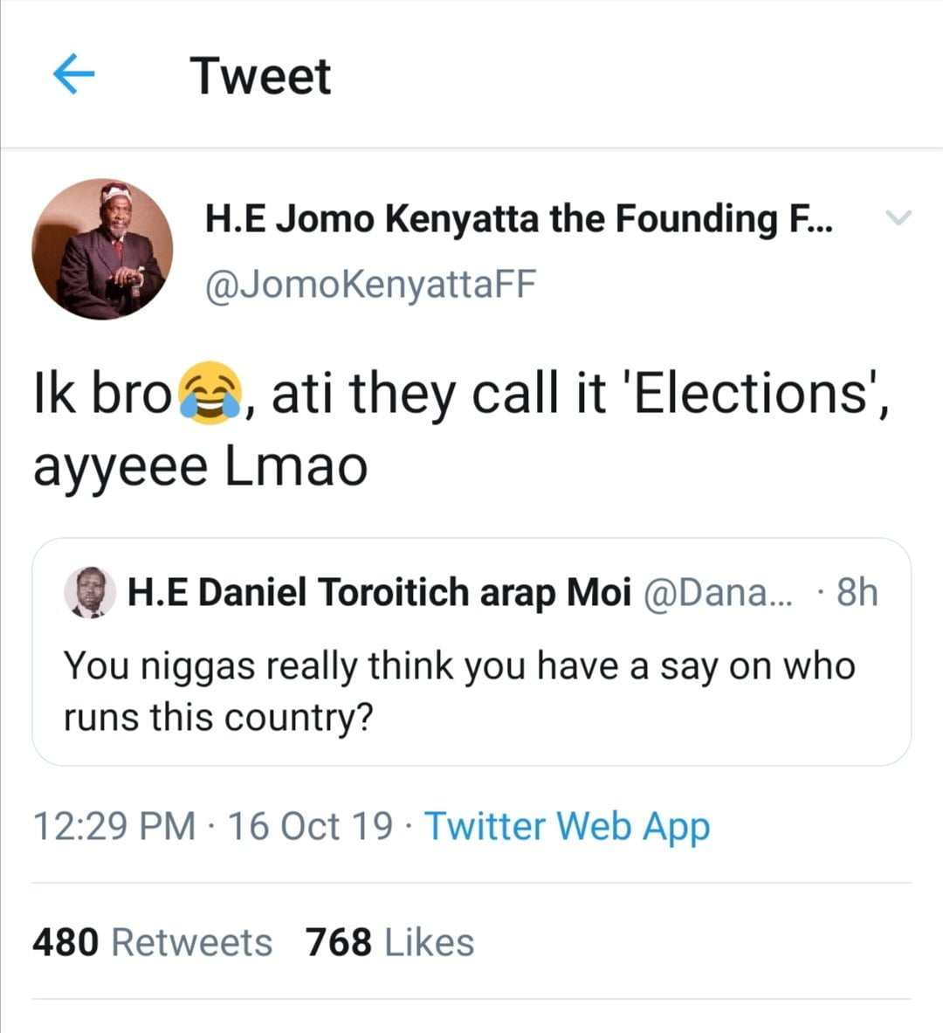Click the '12:29 PM' tweet time
The width and height of the screenshot is (943, 1033).
coord(114,826)
